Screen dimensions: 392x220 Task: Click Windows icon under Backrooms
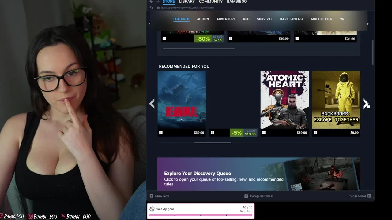(x=315, y=133)
